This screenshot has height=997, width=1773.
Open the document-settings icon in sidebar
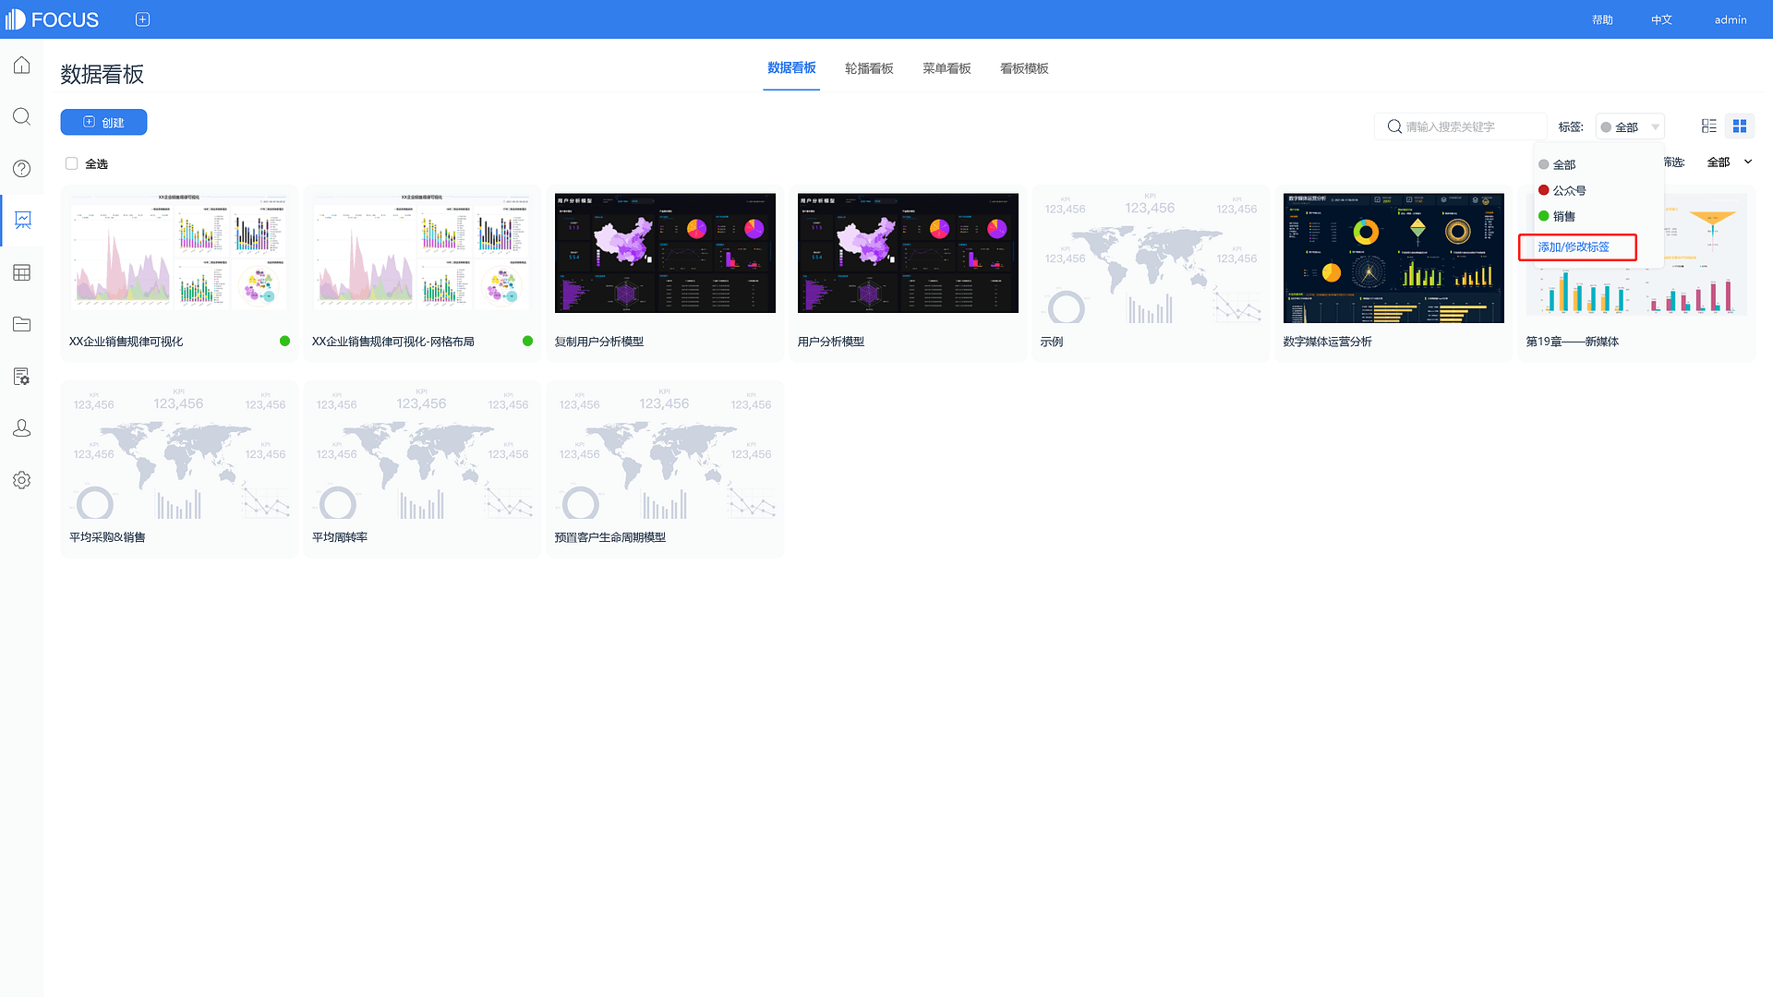coord(22,377)
